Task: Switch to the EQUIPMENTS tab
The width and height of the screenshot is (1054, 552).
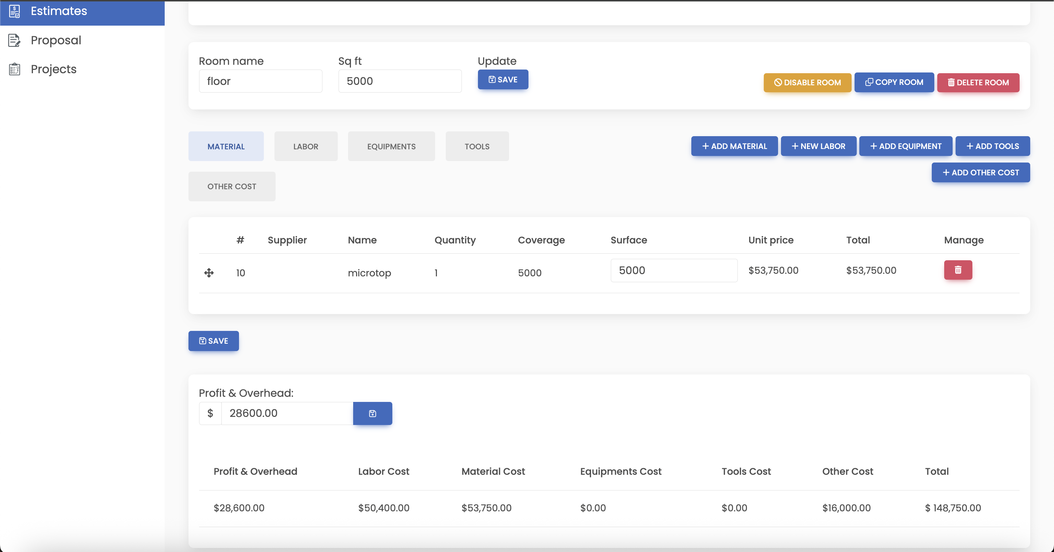Action: 391,146
